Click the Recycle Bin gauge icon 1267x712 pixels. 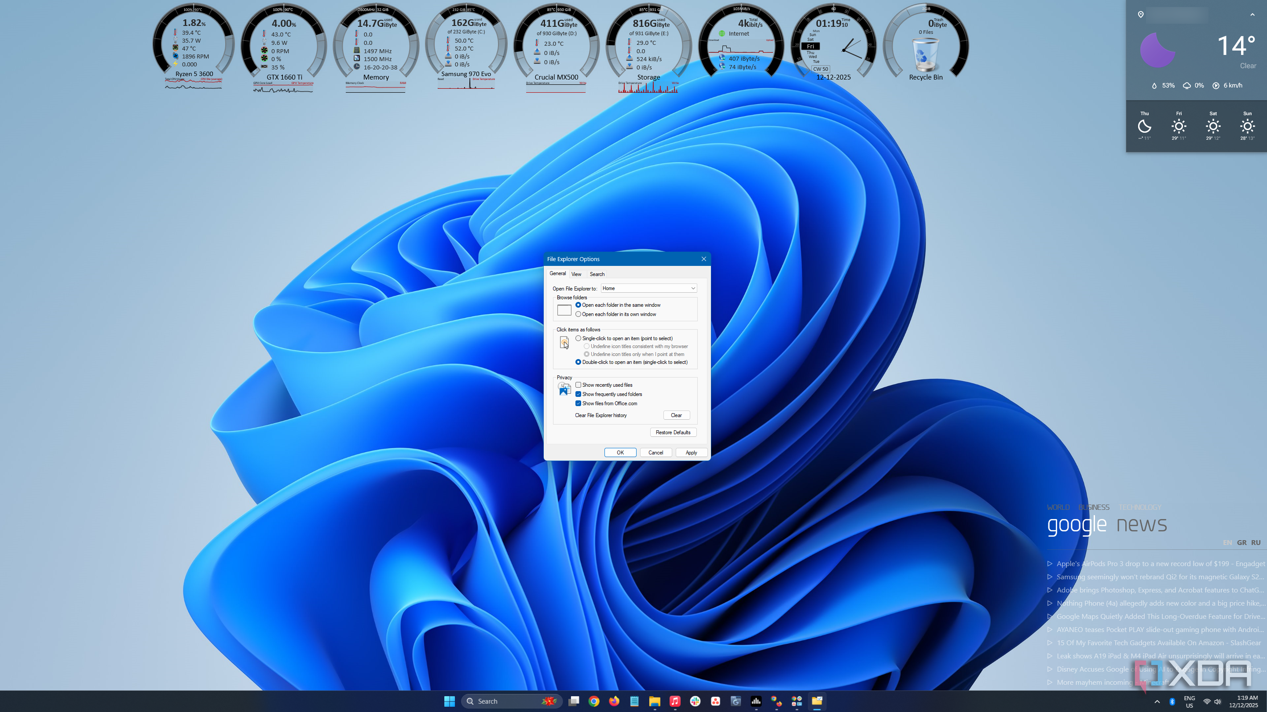tap(925, 55)
